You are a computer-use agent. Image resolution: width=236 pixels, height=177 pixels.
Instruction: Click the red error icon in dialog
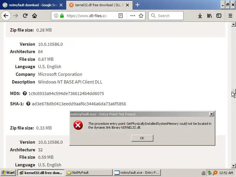click(78, 125)
